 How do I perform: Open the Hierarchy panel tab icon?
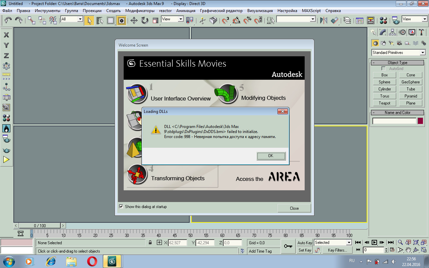click(x=392, y=32)
